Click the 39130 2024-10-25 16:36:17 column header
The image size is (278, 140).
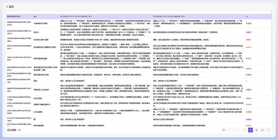(x=169, y=16)
